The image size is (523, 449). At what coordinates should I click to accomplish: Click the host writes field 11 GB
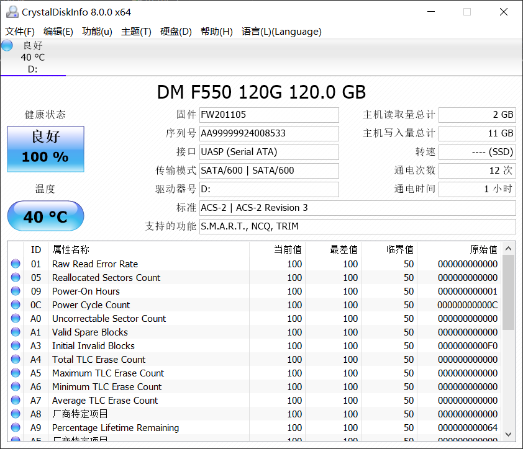click(x=477, y=133)
